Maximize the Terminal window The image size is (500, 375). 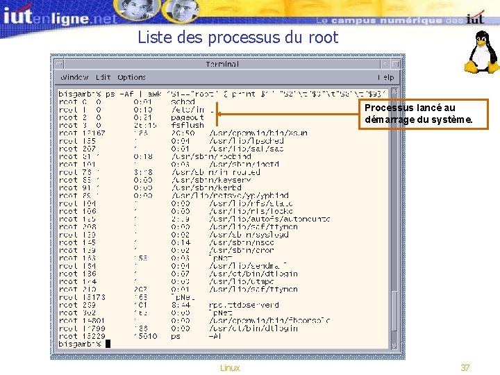tap(395, 64)
